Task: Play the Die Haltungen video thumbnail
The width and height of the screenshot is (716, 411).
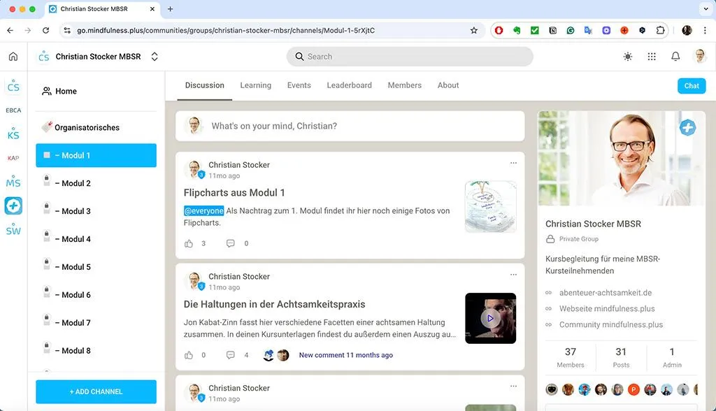Action: (490, 318)
